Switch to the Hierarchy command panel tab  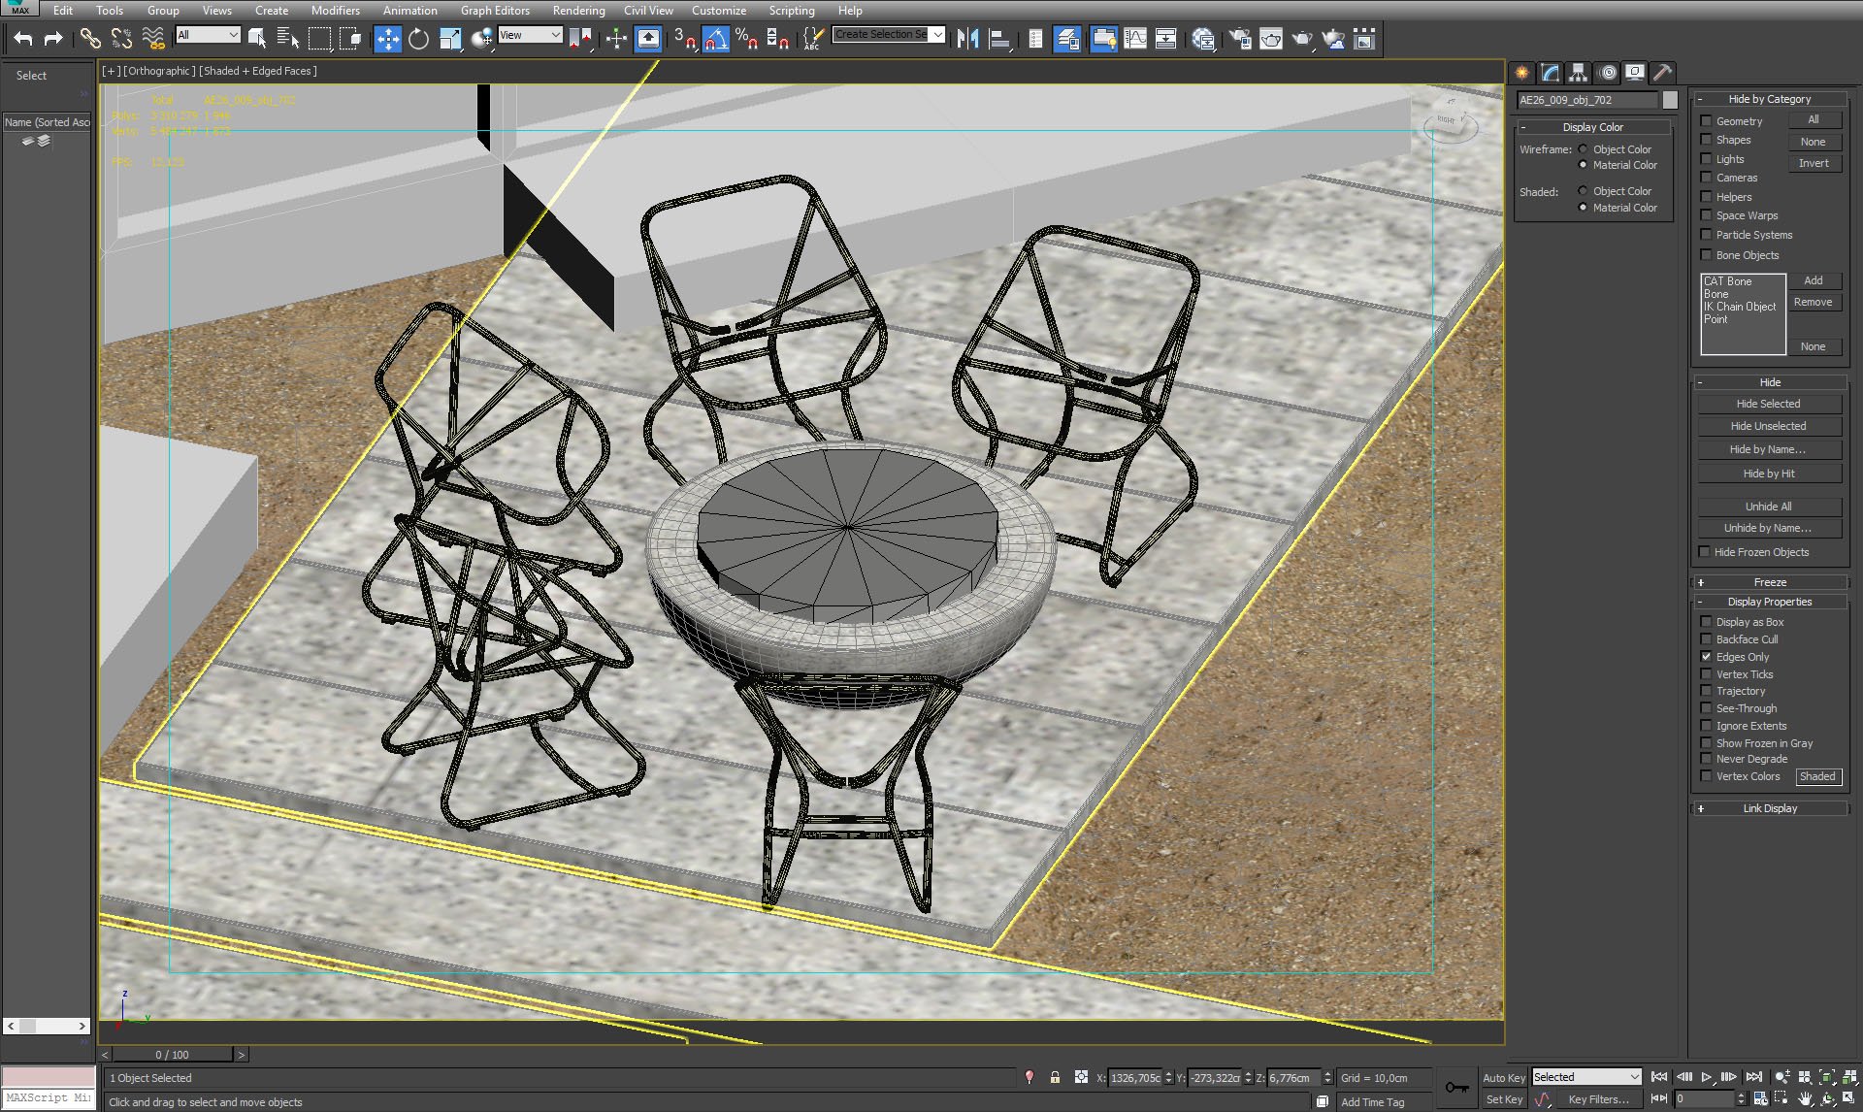pos(1578,72)
